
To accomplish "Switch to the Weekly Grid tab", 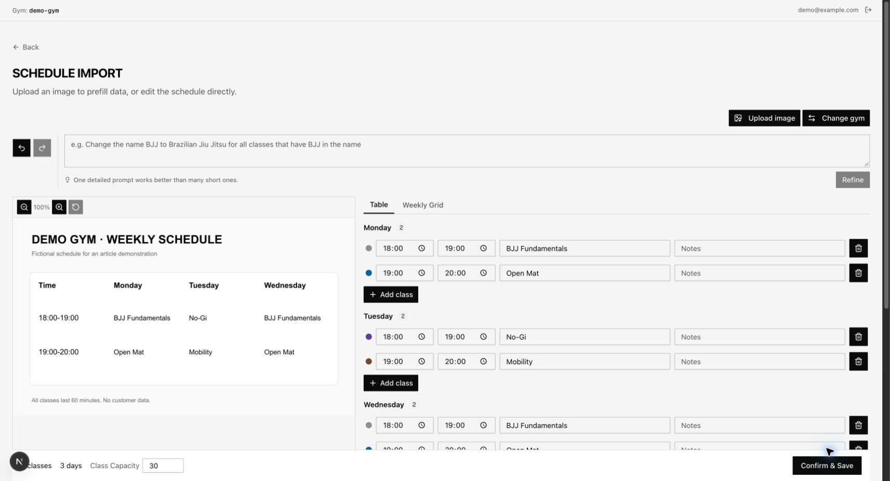I will [422, 205].
